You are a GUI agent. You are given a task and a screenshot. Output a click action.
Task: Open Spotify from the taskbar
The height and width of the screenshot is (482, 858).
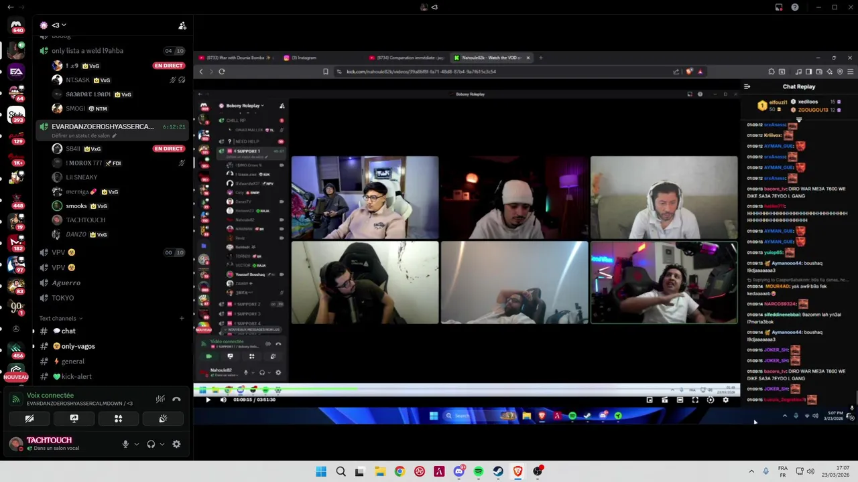478,471
